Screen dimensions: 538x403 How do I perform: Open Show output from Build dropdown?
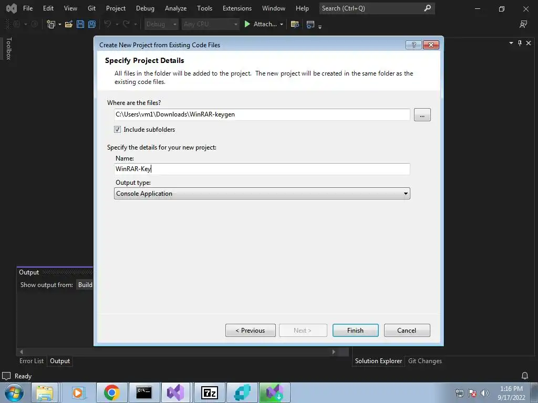85,285
